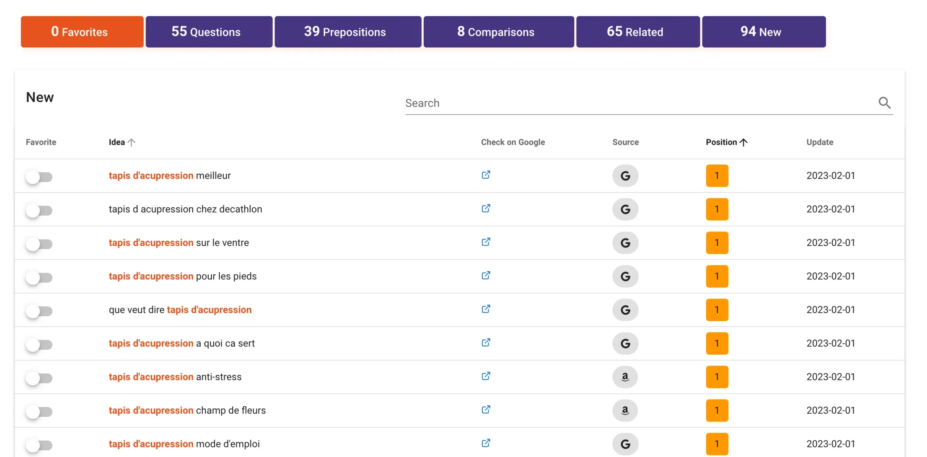Favorite the 'tapis d'acupression meilleur' idea
Image resolution: width=927 pixels, height=457 pixels.
tap(39, 177)
